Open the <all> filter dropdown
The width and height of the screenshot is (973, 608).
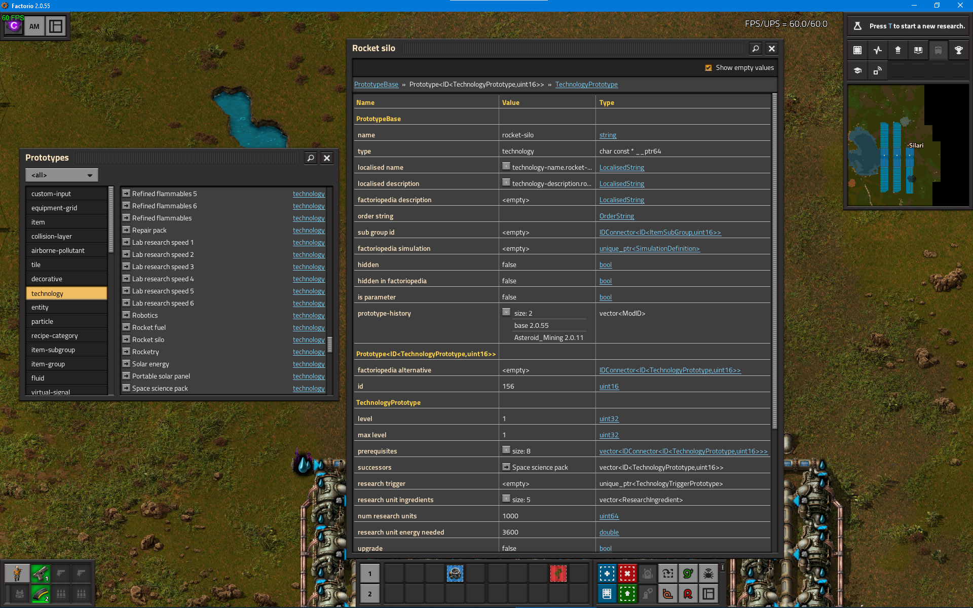point(62,175)
